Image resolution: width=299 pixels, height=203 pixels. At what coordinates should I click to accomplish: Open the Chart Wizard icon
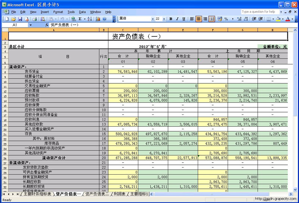[98, 19]
